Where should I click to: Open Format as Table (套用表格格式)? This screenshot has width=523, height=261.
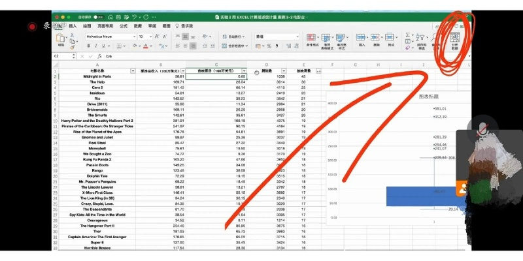(328, 41)
